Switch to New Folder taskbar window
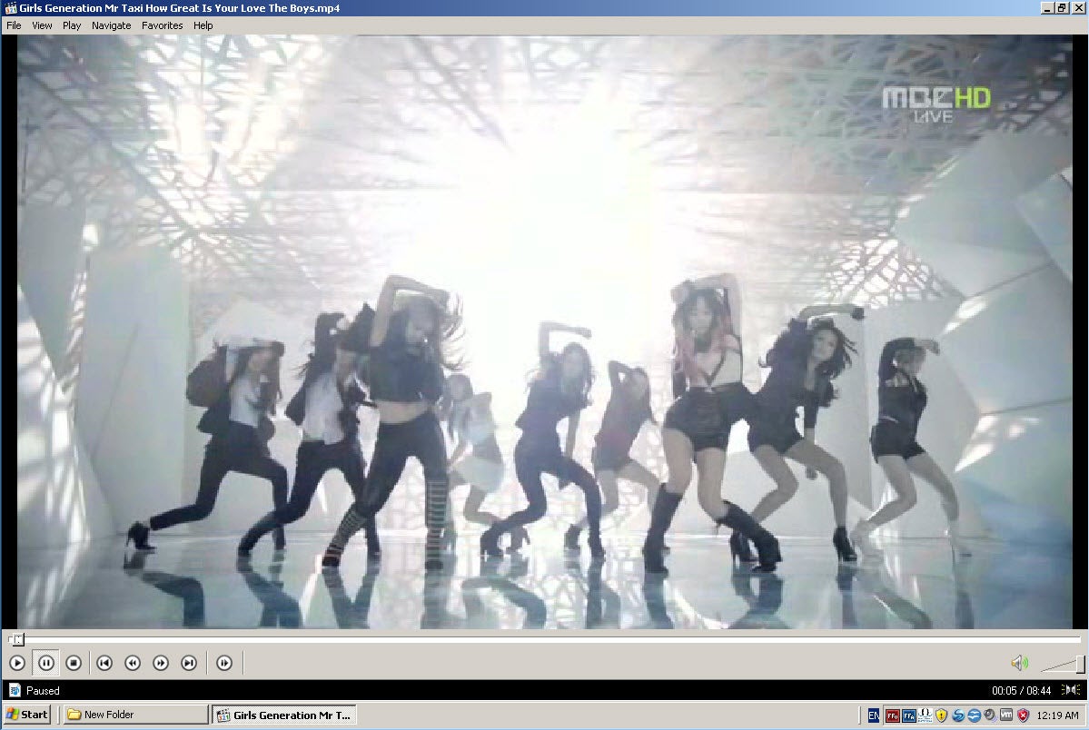Screen dimensions: 1089x730 [x=135, y=714]
